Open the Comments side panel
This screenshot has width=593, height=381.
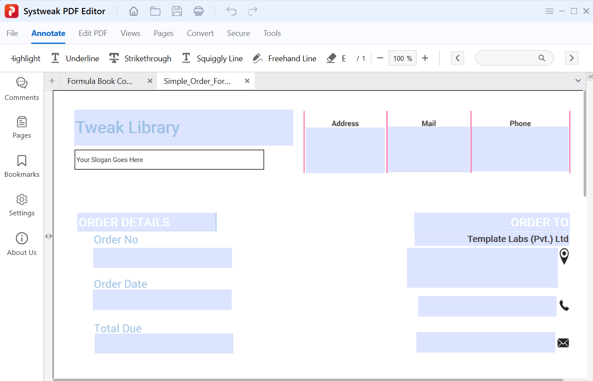point(22,89)
